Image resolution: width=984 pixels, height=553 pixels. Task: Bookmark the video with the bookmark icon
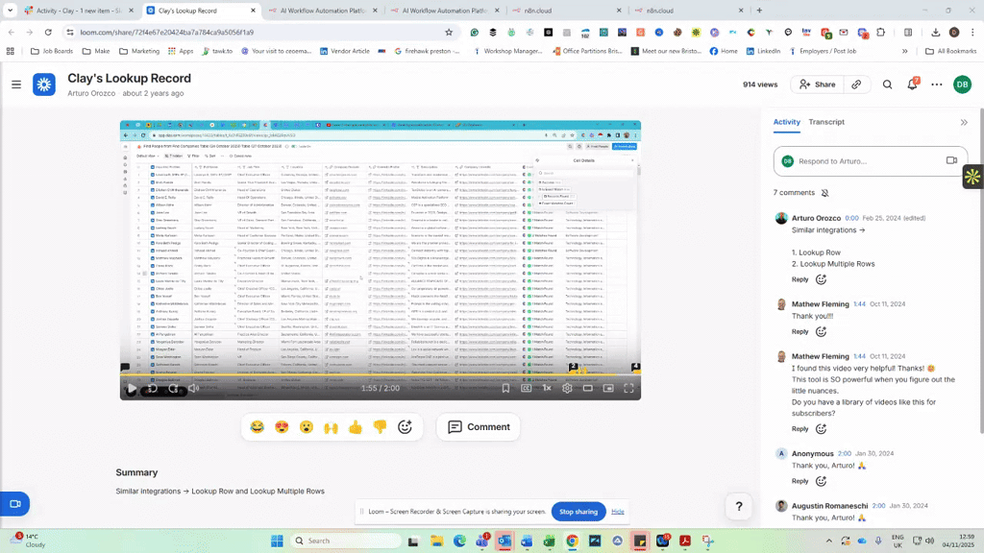coord(505,388)
